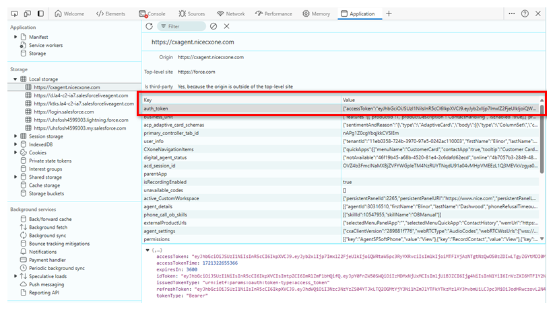Screen dimensions: 555x311
Task: Open Storage under Application section
Action: (37, 54)
